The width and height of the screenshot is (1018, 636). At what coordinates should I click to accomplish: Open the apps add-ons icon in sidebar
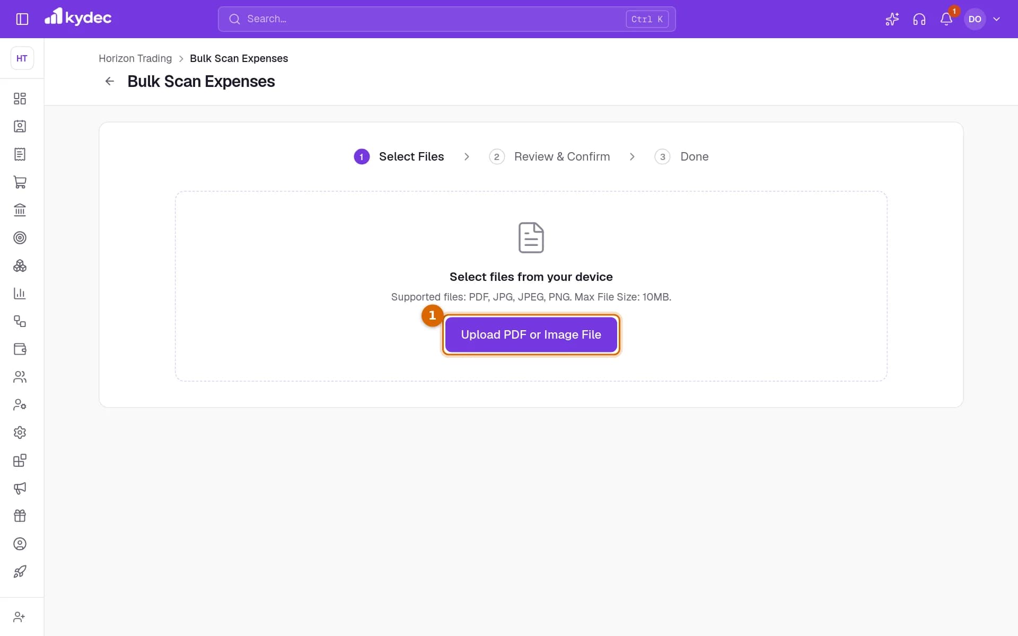(x=20, y=460)
